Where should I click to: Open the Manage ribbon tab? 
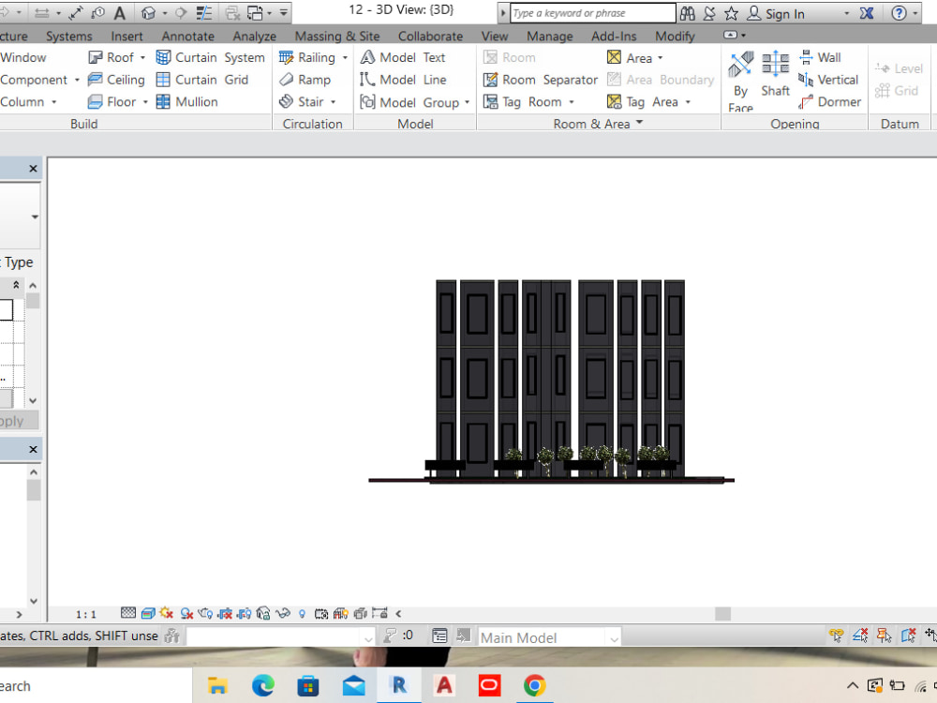(549, 36)
